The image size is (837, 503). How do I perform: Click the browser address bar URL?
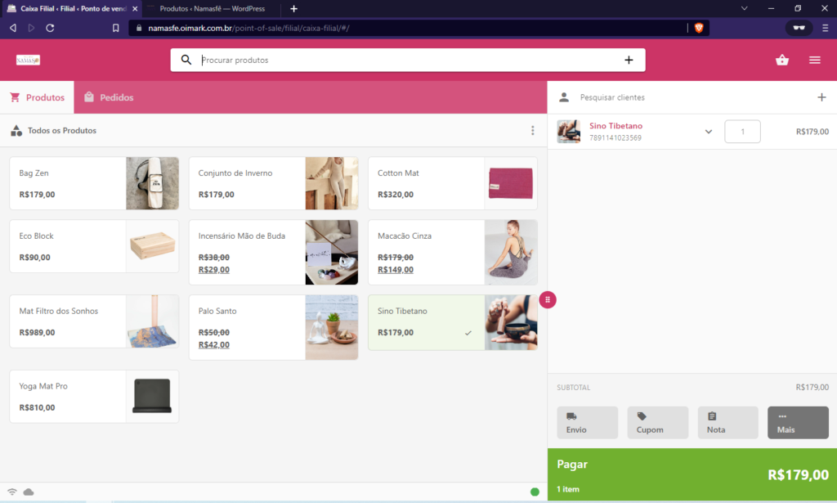click(248, 28)
